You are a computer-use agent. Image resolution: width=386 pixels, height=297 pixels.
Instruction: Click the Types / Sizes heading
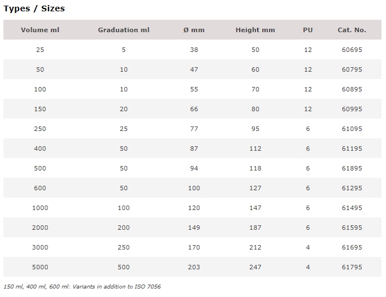[x=34, y=8]
